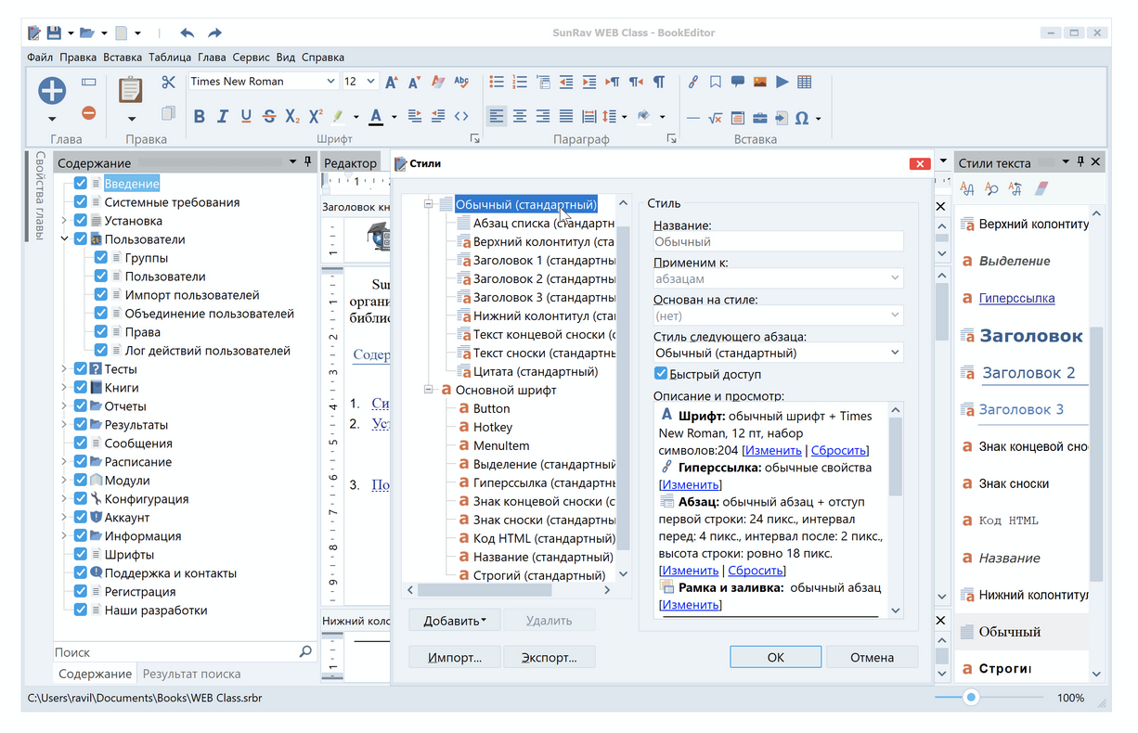Open the font name Times New Roman dropdown

[330, 82]
